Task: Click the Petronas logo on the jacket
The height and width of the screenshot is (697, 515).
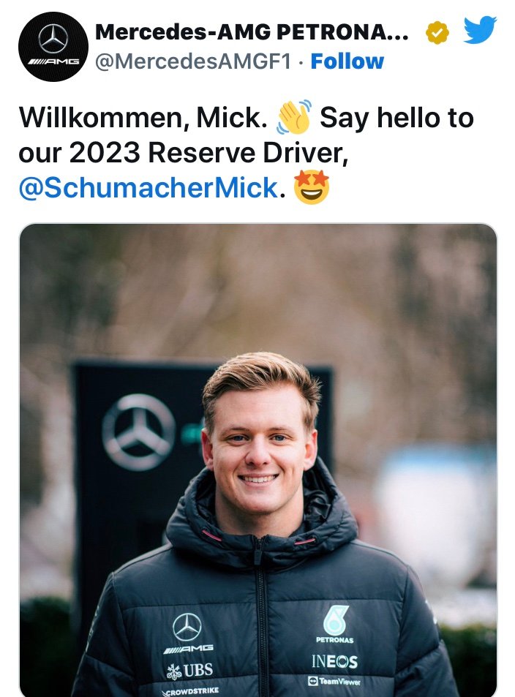Action: point(335,624)
